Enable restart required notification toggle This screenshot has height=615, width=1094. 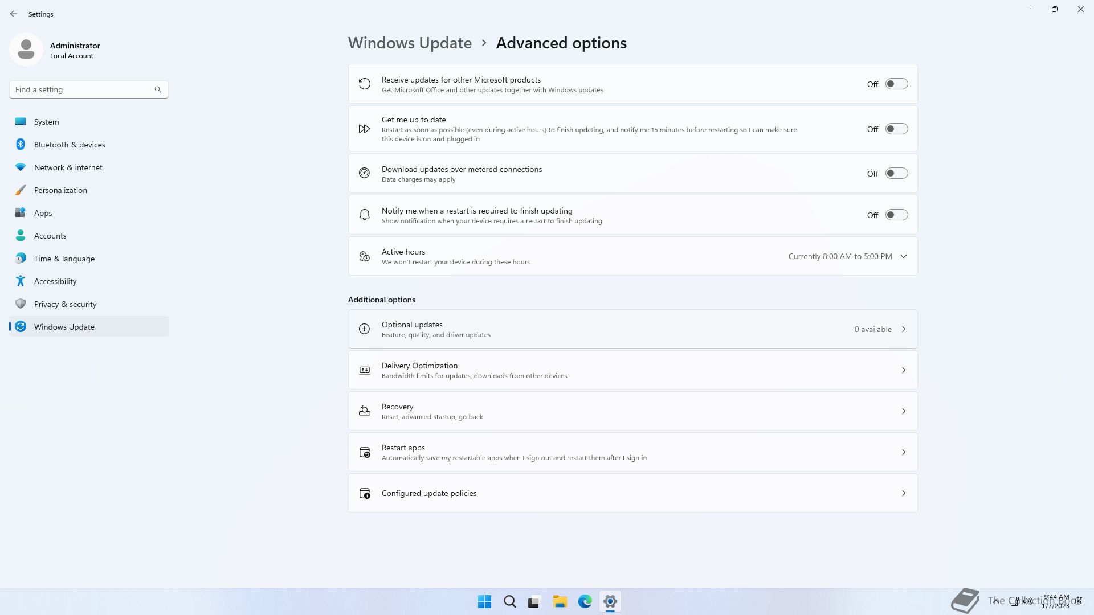click(896, 215)
